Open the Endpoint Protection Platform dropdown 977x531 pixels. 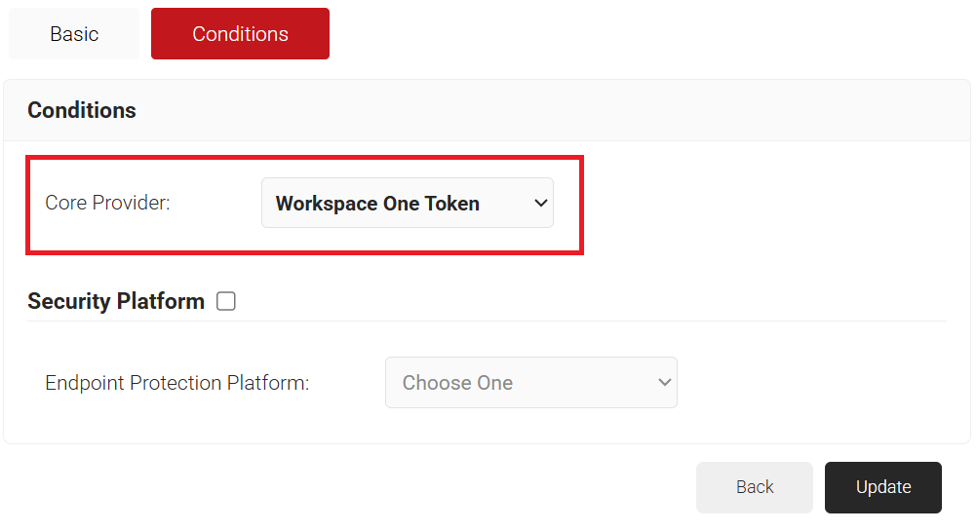tap(530, 382)
